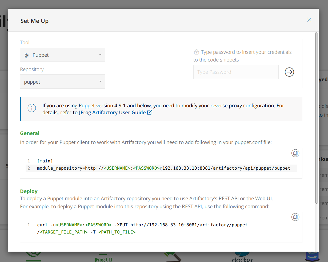Viewport: 328px width, 262px height.
Task: Click the "Deploy" section heading
Action: coord(29,191)
